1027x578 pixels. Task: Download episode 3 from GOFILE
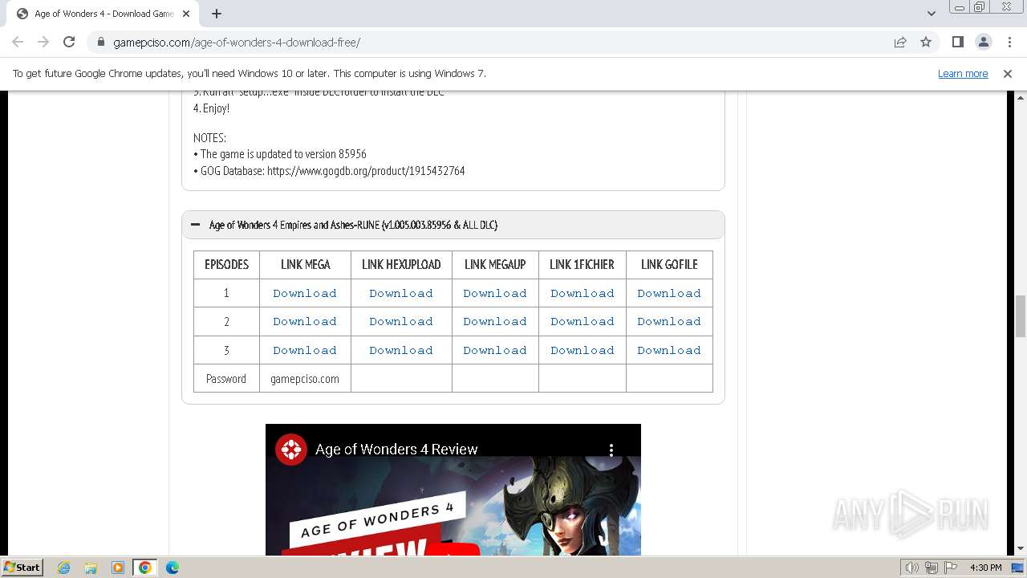pos(669,350)
